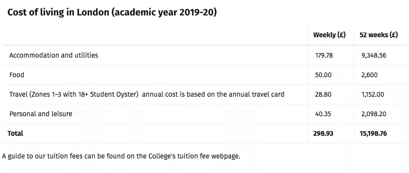Select the 40.35 weekly personal value
The image size is (409, 173).
click(x=323, y=114)
